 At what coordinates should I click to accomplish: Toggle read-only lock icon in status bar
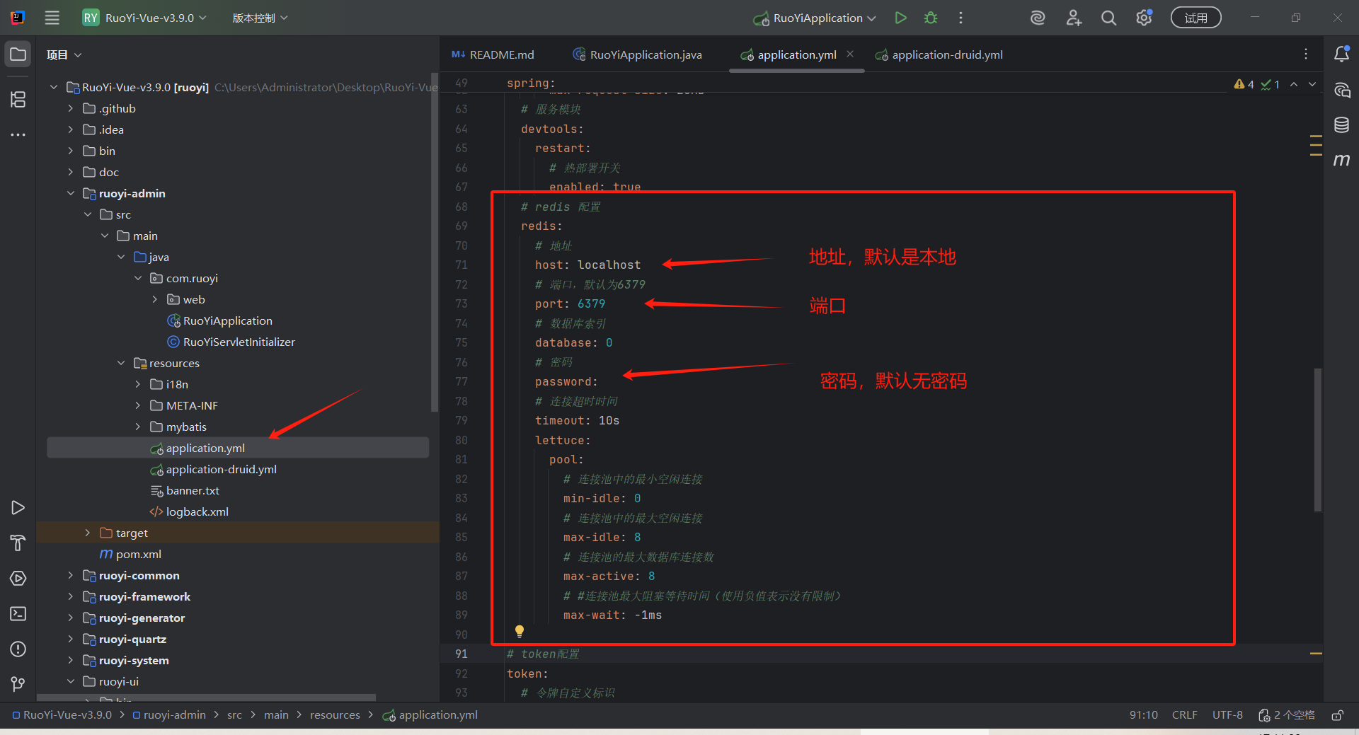(1337, 715)
